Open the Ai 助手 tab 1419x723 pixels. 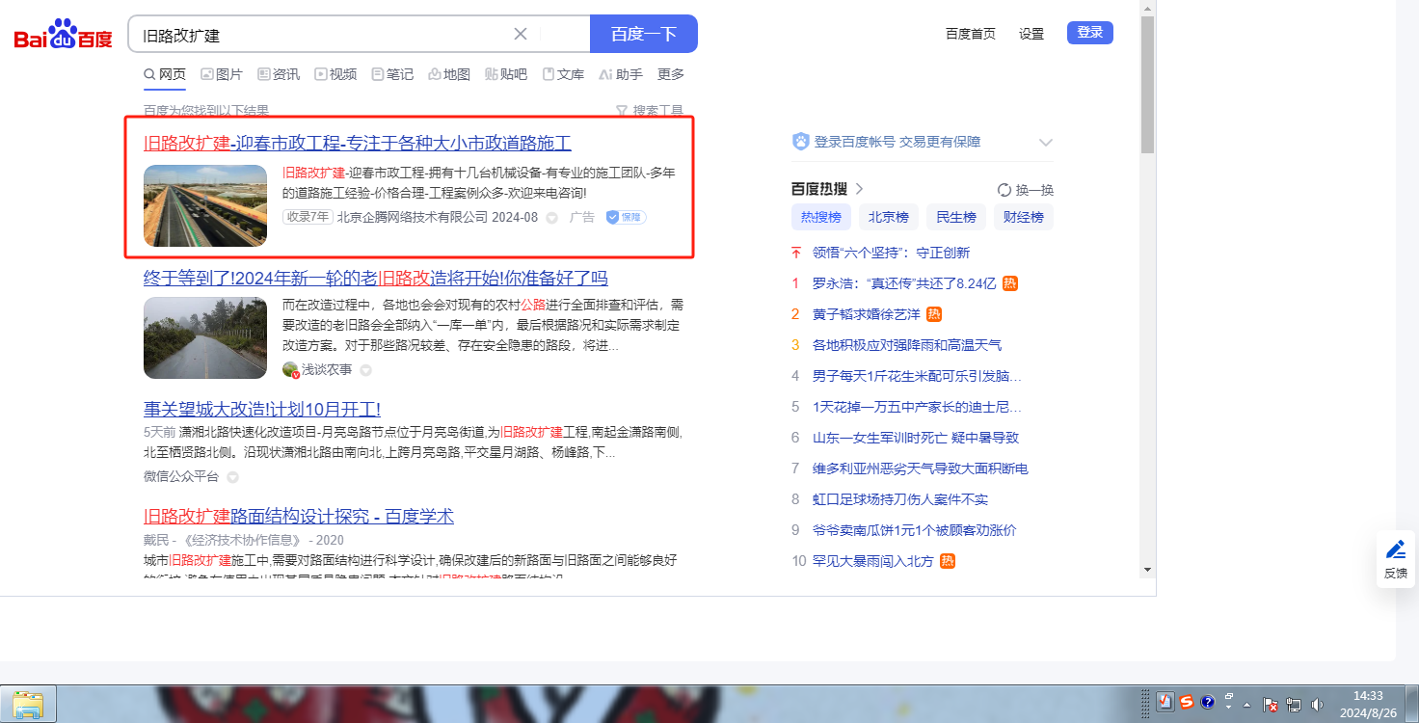click(x=621, y=74)
